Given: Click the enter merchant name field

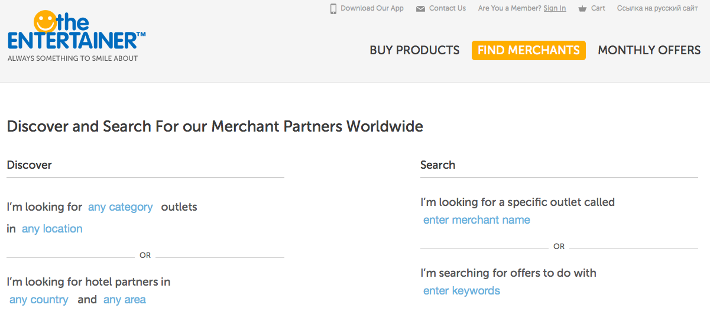Looking at the screenshot, I should [476, 220].
